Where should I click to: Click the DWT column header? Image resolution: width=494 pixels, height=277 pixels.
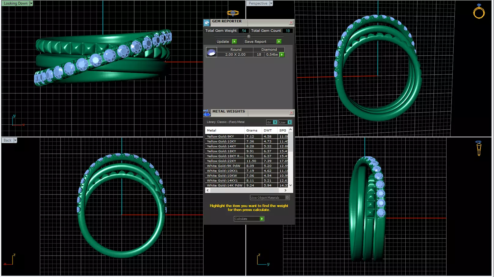[x=270, y=130]
